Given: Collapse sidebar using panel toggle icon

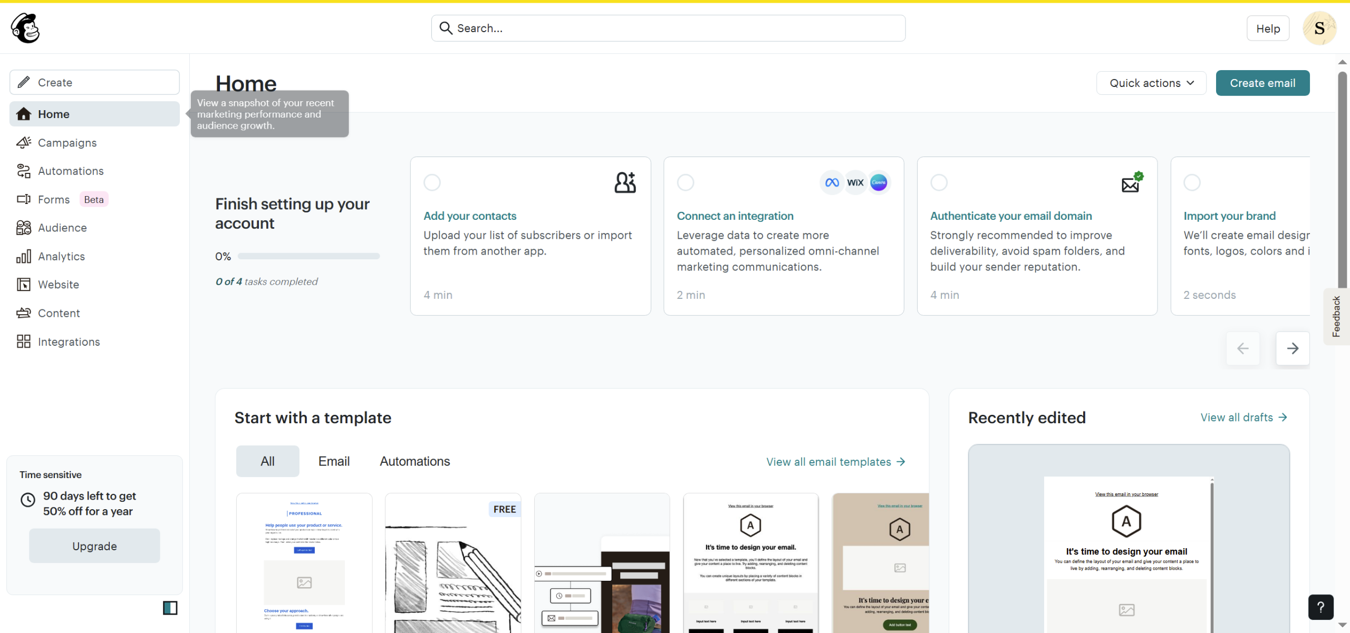Looking at the screenshot, I should click(170, 608).
